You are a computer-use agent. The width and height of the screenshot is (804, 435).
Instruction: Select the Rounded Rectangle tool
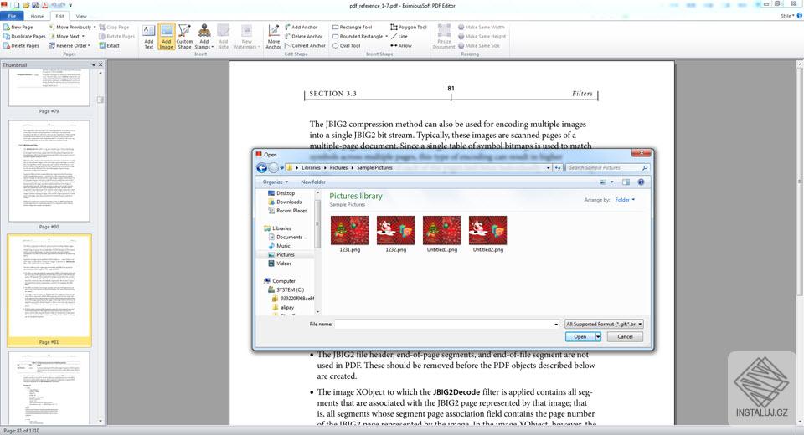click(360, 36)
